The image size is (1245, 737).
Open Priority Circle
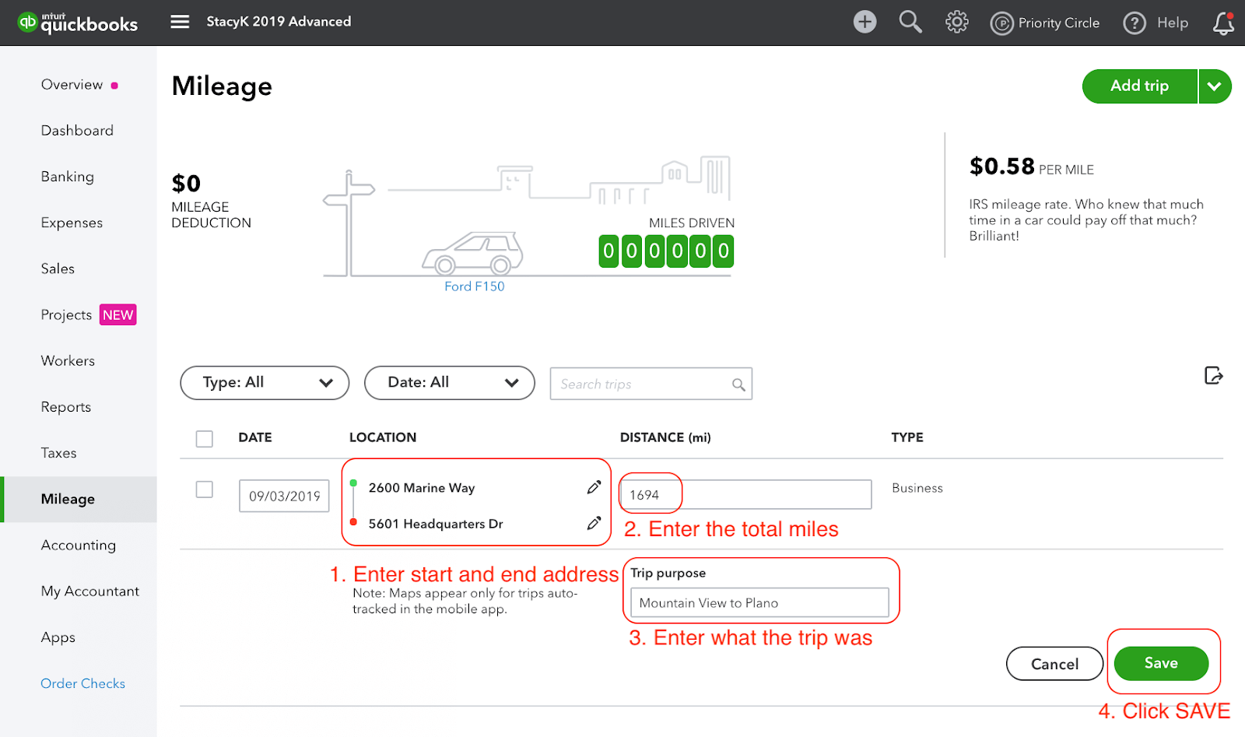(1045, 23)
